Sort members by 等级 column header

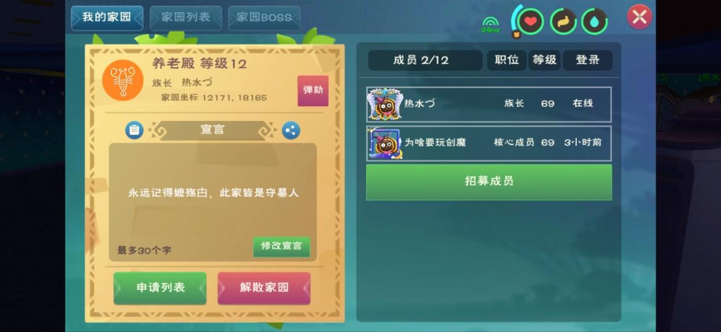[x=544, y=60]
